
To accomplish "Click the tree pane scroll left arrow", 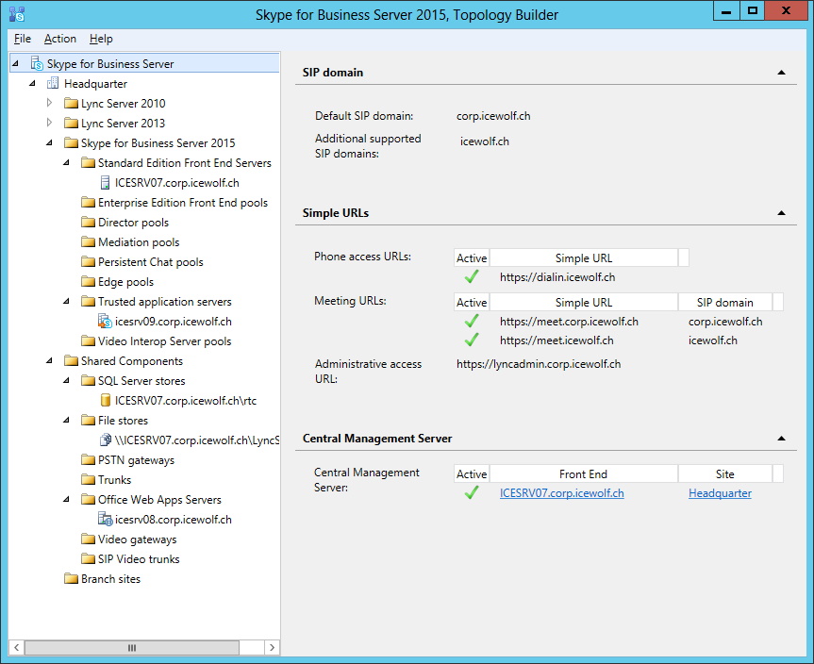I will pyautogui.click(x=17, y=647).
